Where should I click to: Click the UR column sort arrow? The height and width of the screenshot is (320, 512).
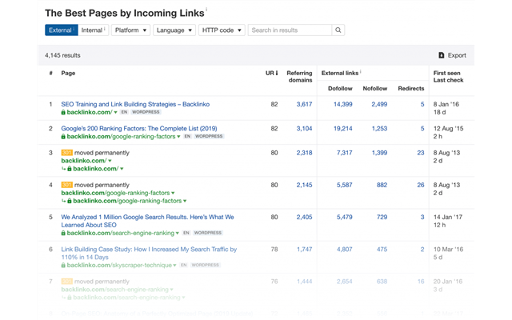pyautogui.click(x=278, y=74)
